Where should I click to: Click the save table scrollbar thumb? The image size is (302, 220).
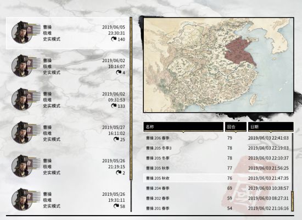pos(293,201)
